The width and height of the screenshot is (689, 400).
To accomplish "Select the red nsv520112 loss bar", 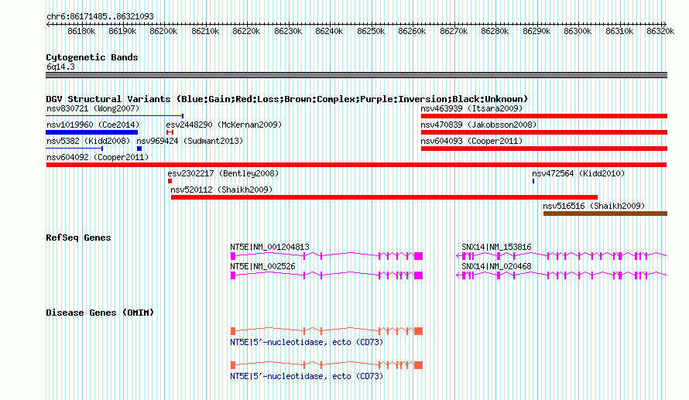I will 385,197.
